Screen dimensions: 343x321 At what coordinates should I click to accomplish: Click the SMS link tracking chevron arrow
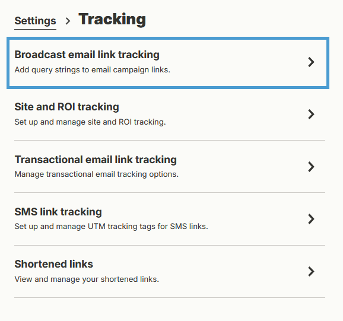tap(311, 219)
